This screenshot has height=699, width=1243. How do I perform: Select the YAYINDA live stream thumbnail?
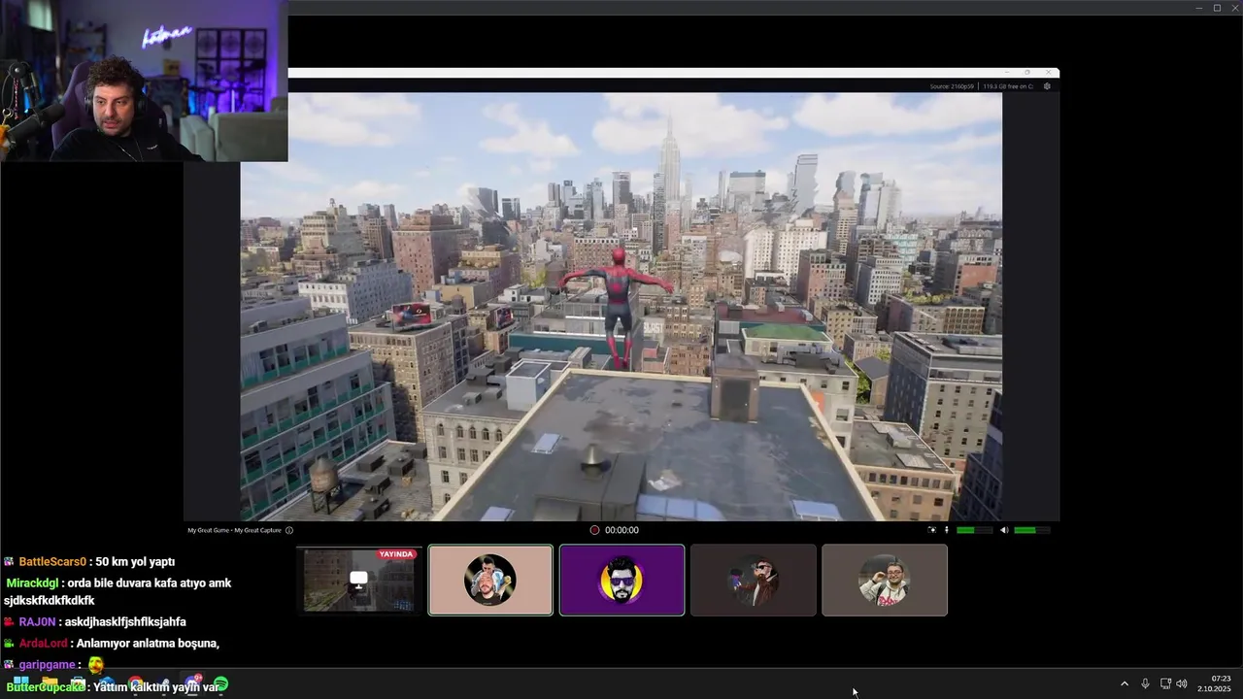point(359,580)
